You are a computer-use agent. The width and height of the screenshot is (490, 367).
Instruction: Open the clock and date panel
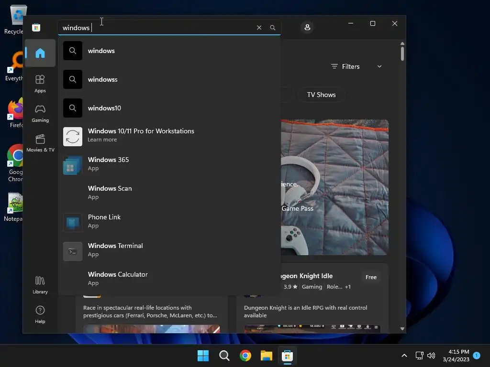[456, 356]
